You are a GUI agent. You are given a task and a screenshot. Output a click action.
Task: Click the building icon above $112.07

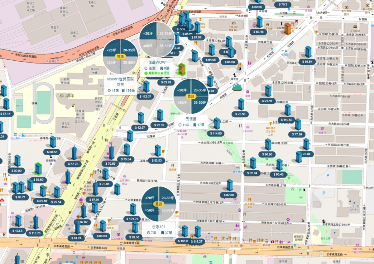146,87
